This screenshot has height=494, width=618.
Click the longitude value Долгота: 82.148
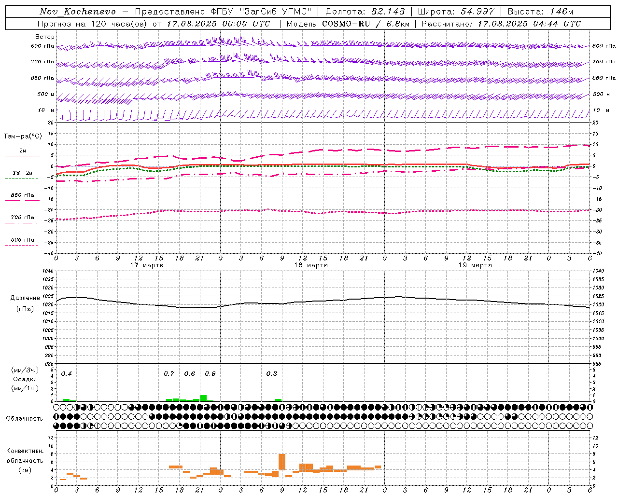(365, 12)
